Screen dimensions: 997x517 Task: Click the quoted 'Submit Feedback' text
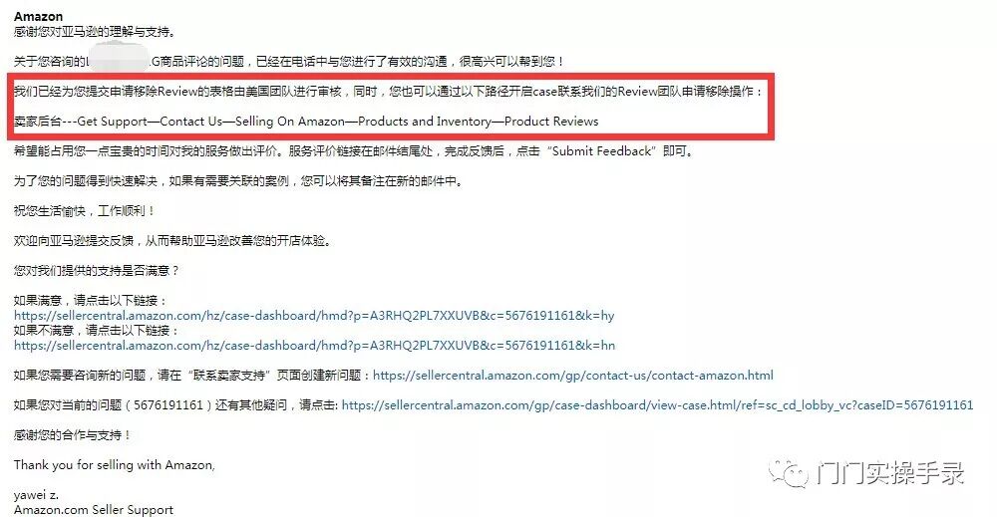click(601, 151)
